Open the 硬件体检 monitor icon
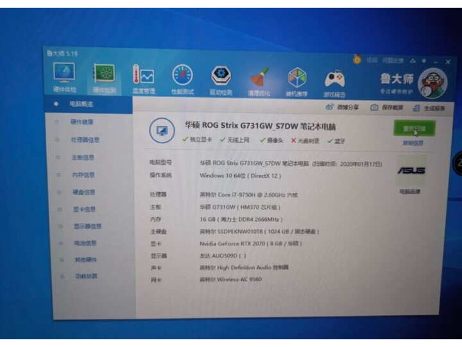 [x=65, y=73]
